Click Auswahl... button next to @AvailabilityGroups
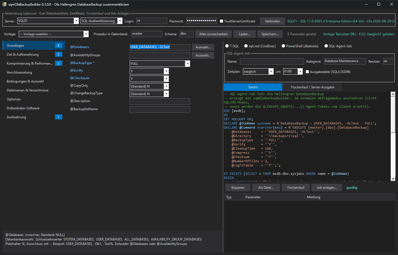Image resolution: width=398 pixels, height=255 pixels. 203,55
